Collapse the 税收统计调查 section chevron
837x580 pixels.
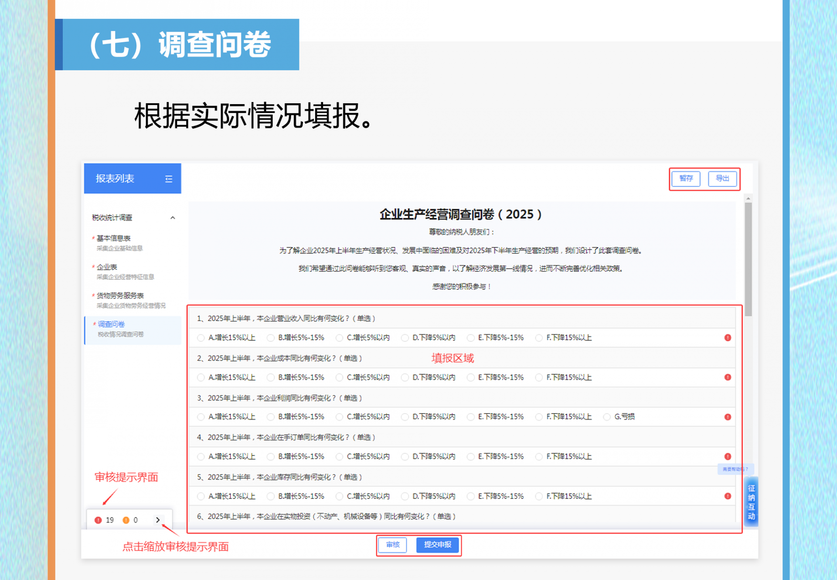(173, 218)
